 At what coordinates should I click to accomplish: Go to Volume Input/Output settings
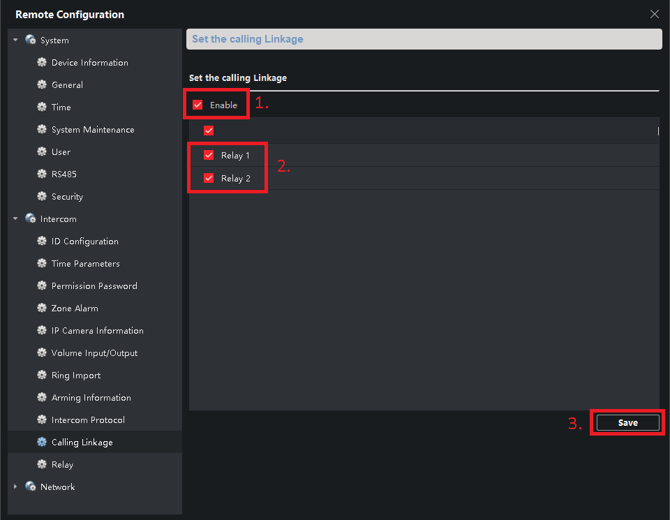click(x=94, y=353)
